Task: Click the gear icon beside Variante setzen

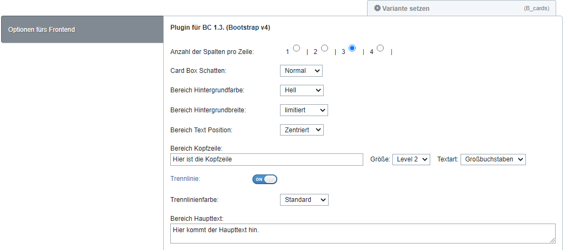Action: tap(377, 9)
